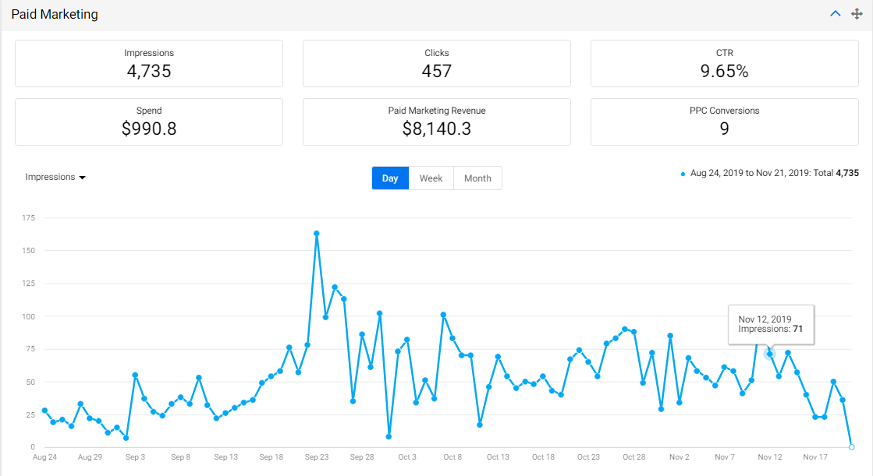Click the highlighted Nov 12 data point
Image resolution: width=873 pixels, height=476 pixels.
click(769, 354)
